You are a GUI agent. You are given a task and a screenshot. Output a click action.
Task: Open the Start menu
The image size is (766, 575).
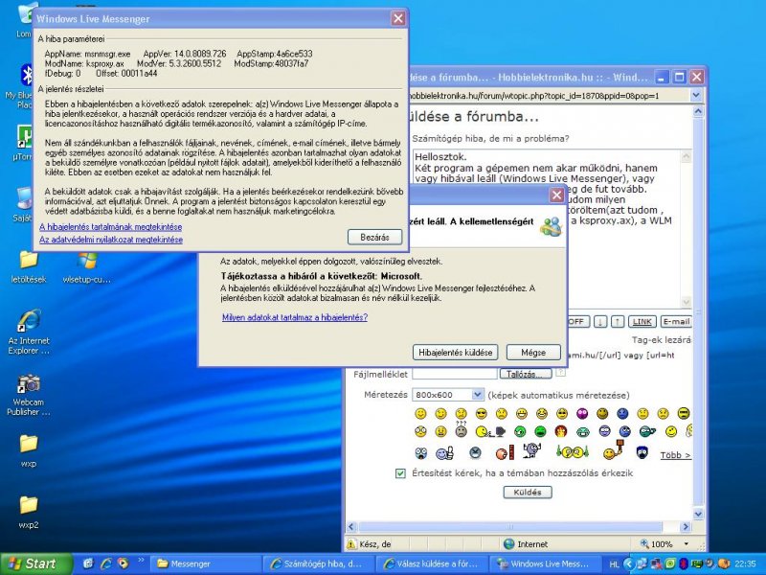pyautogui.click(x=36, y=563)
